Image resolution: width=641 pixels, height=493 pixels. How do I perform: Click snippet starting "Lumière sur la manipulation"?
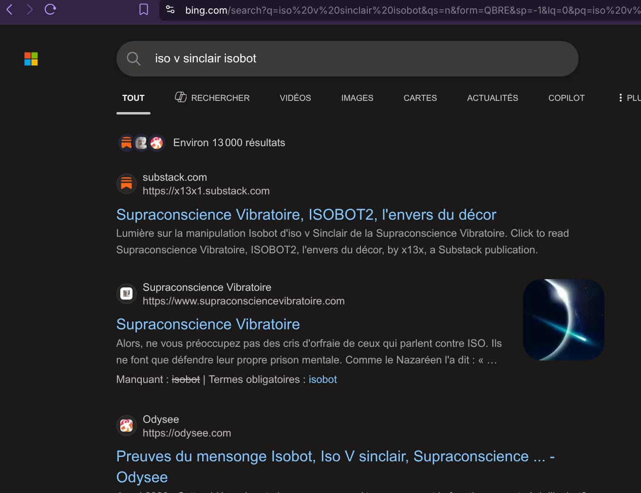[342, 242]
